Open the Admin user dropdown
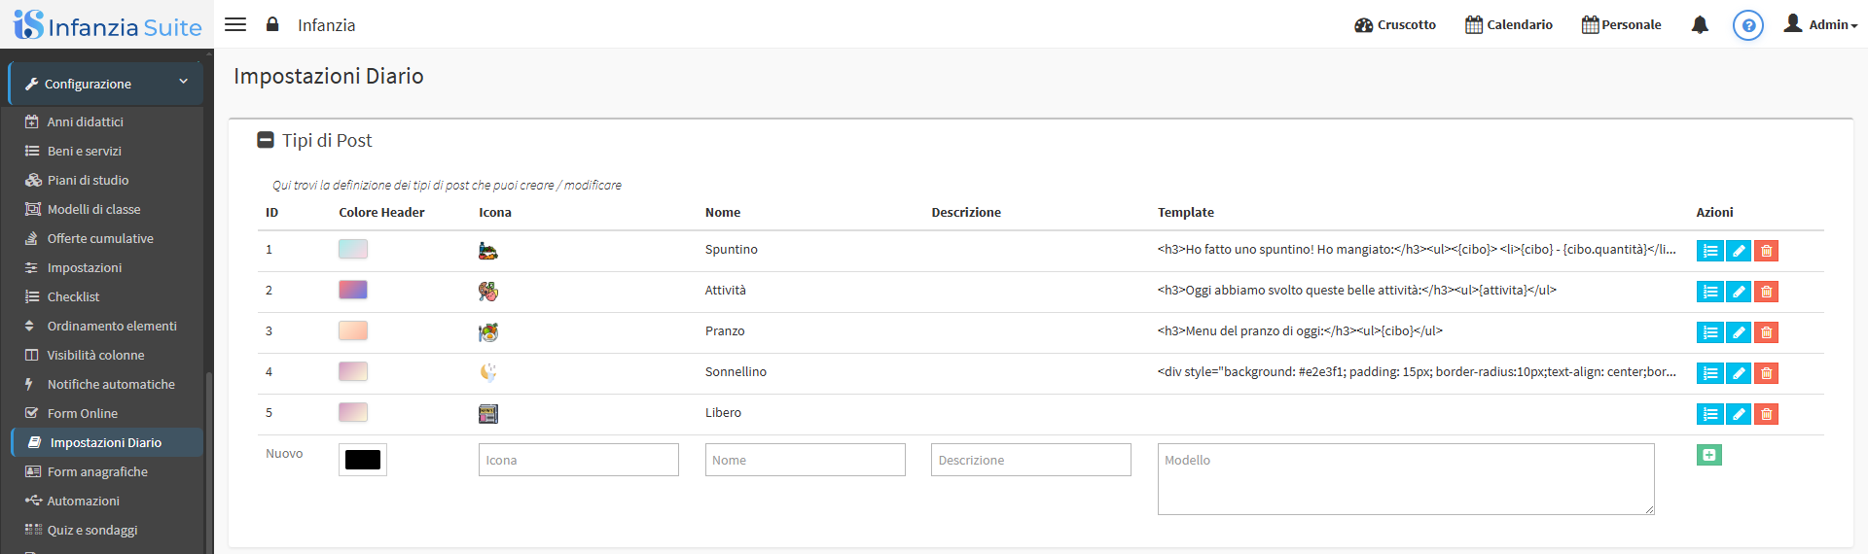The height and width of the screenshot is (554, 1868). [1820, 24]
